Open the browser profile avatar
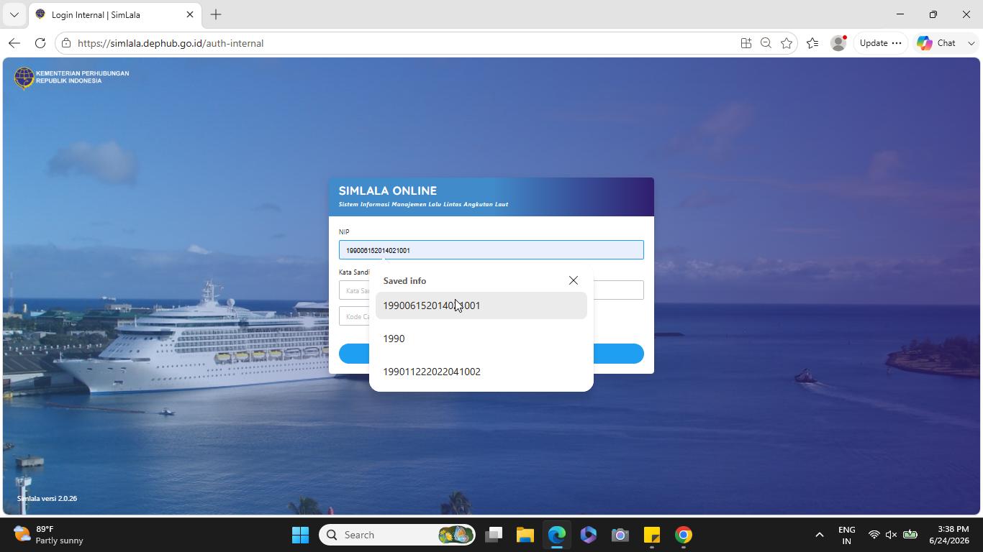The height and width of the screenshot is (552, 983). pos(838,43)
